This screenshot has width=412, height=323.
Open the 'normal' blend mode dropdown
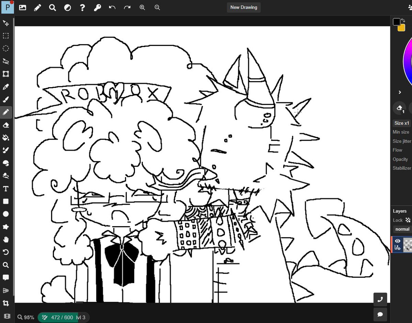pyautogui.click(x=402, y=229)
